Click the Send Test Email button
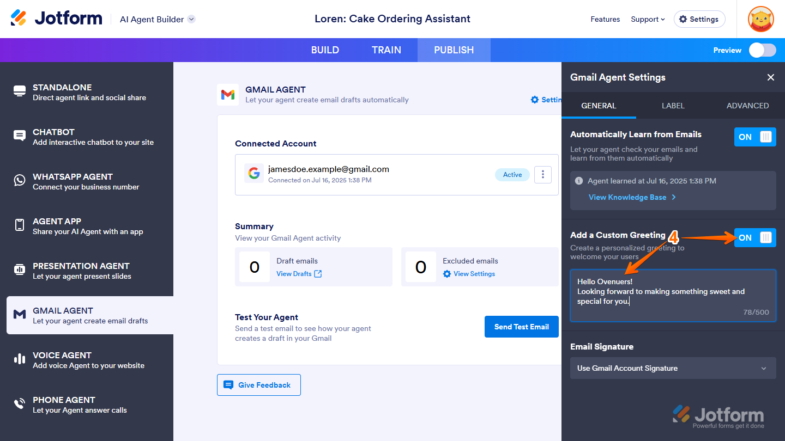 (522, 327)
